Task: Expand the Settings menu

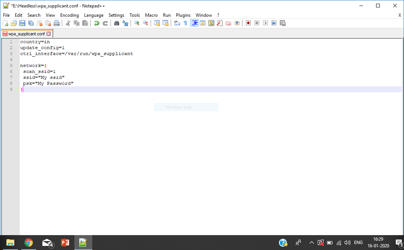Action: pos(116,15)
